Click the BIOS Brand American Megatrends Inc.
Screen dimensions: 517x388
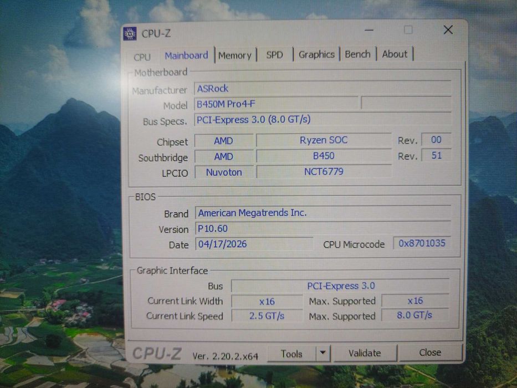click(323, 213)
